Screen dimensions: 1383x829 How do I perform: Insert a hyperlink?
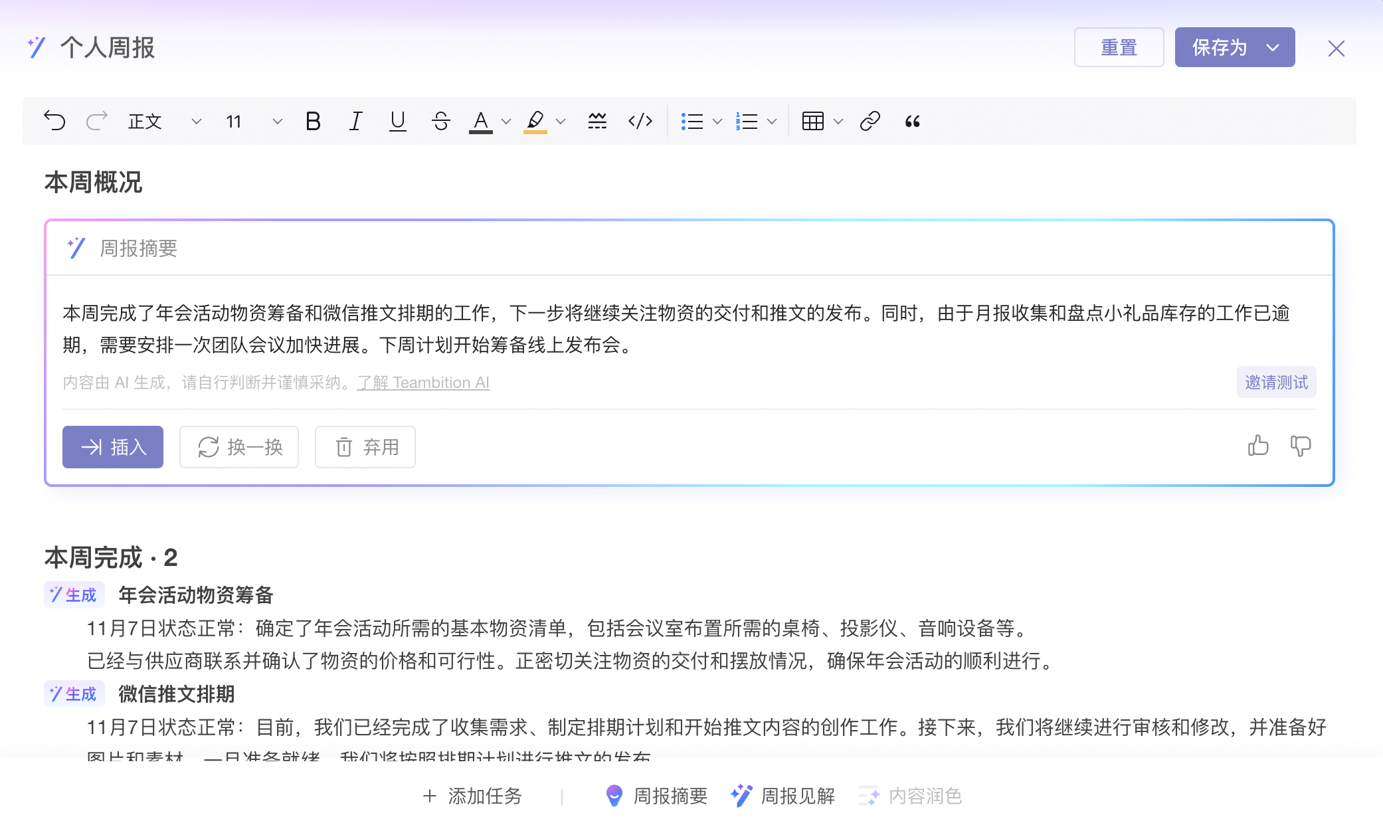(870, 121)
